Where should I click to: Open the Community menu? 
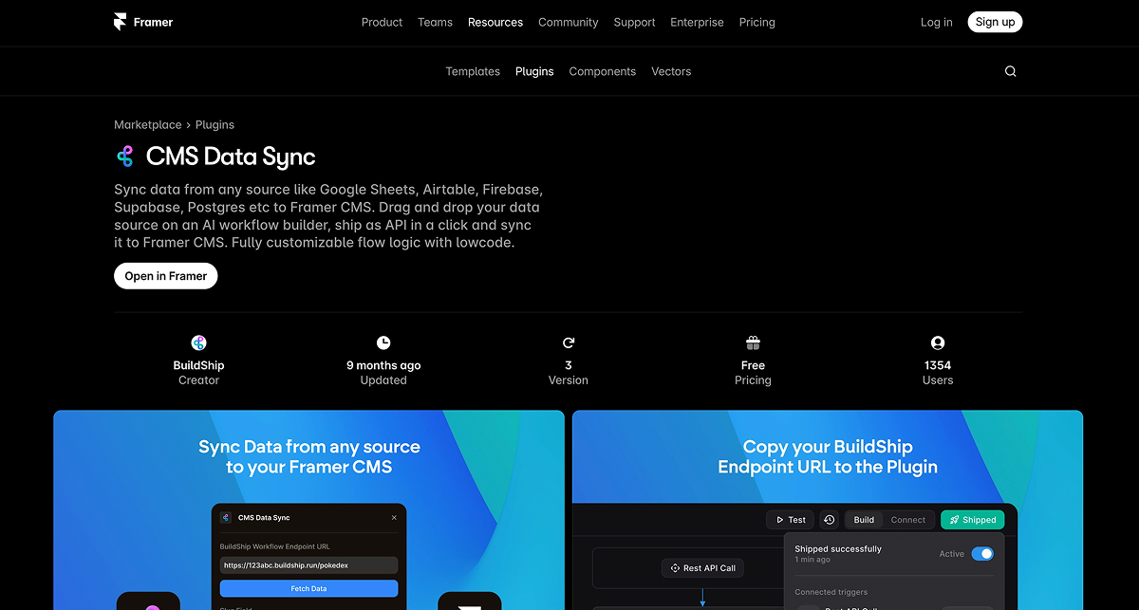[x=569, y=22]
